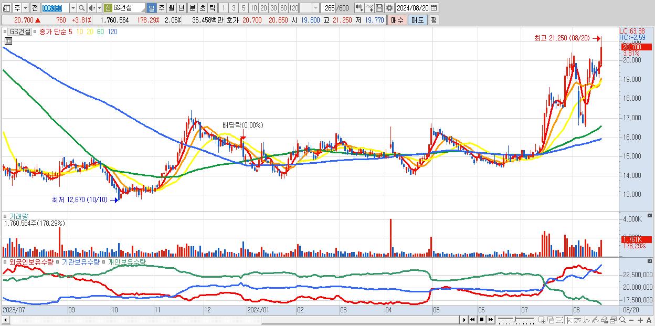
Task: Open the dropdown beside the speaker icon
Action: [x=99, y=8]
